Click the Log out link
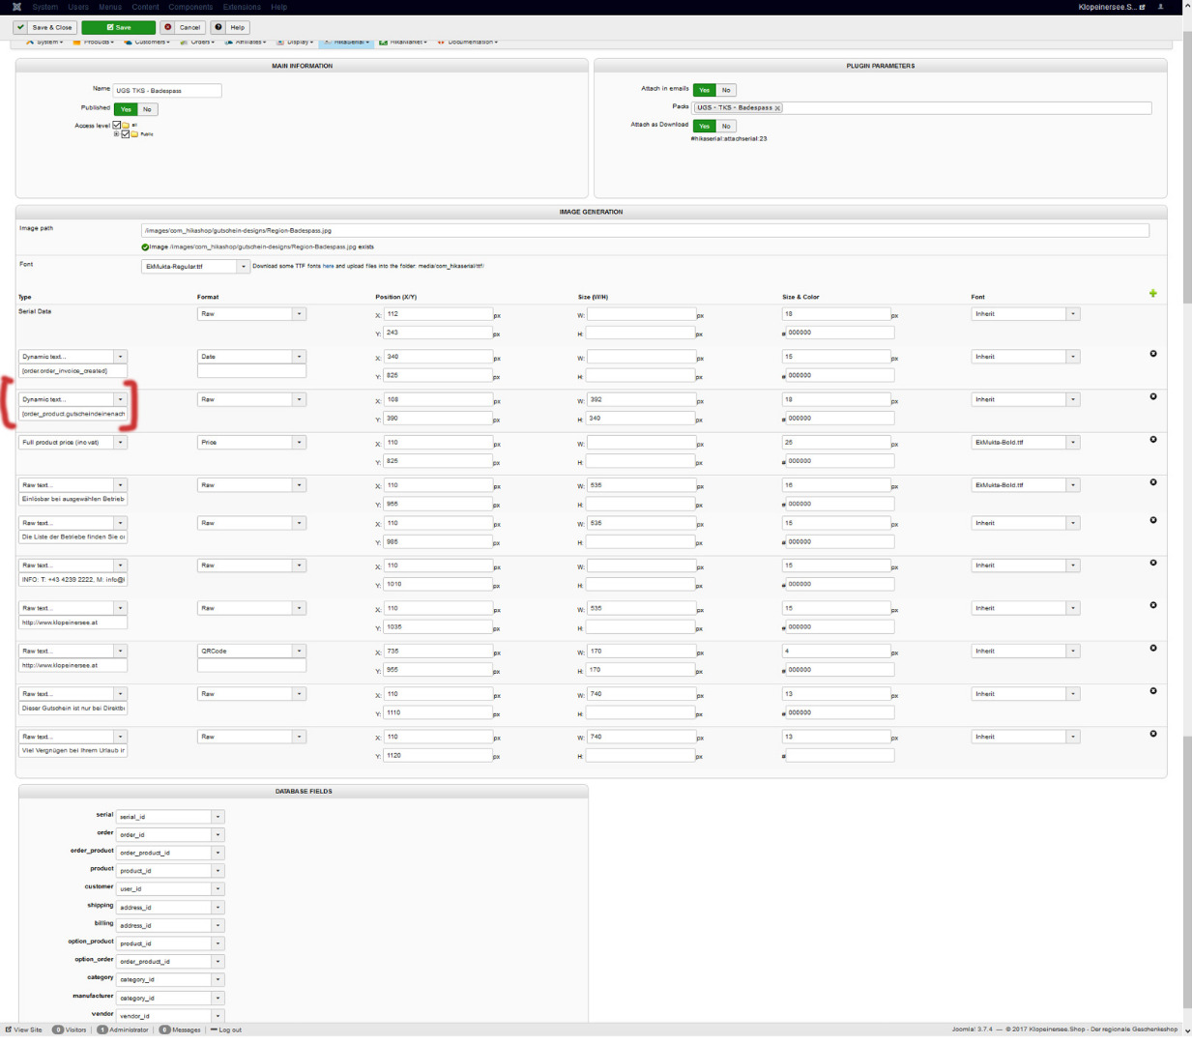The height and width of the screenshot is (1044, 1192). point(226,1029)
